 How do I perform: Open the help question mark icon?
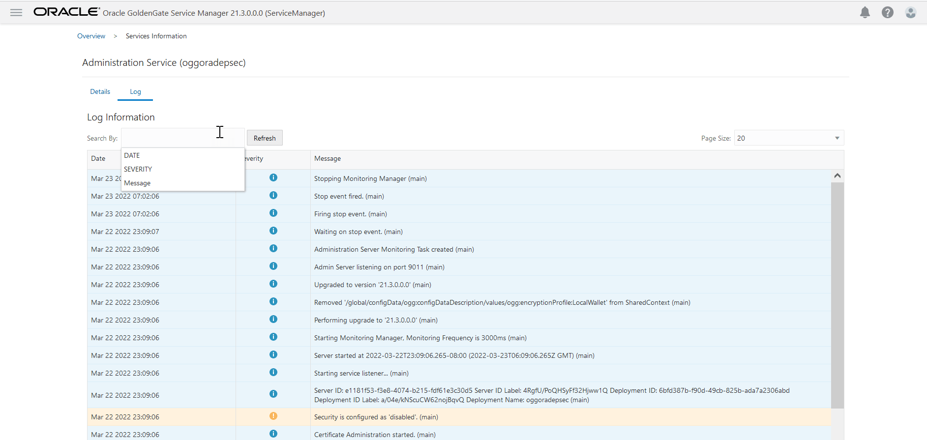[x=887, y=13]
